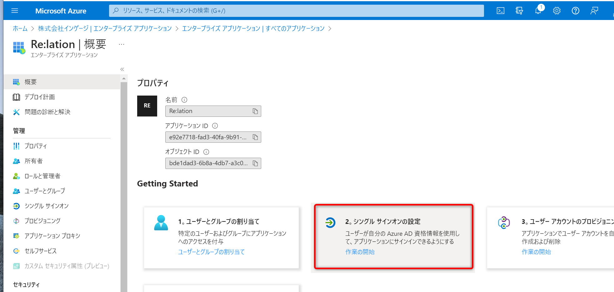
Task: Click the アプリケーション ID value field
Action: coord(213,137)
